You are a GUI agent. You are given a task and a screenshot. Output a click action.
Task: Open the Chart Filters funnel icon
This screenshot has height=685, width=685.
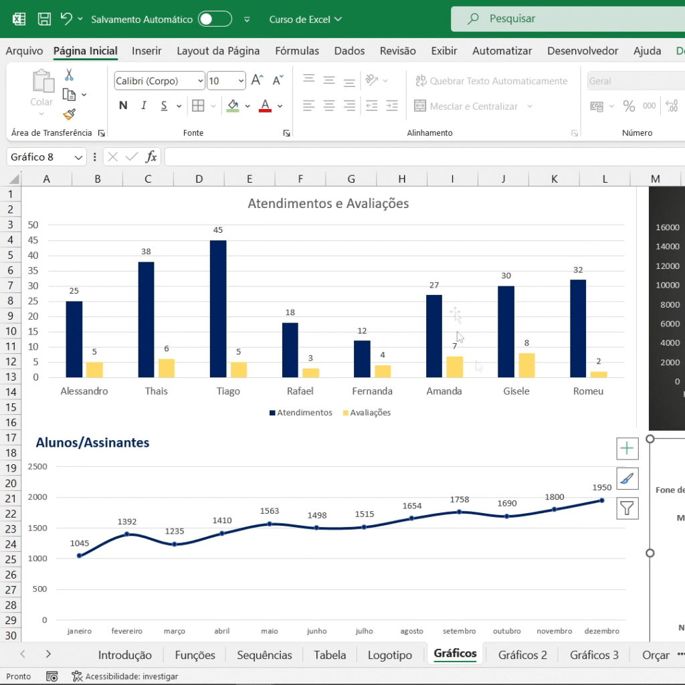(627, 508)
